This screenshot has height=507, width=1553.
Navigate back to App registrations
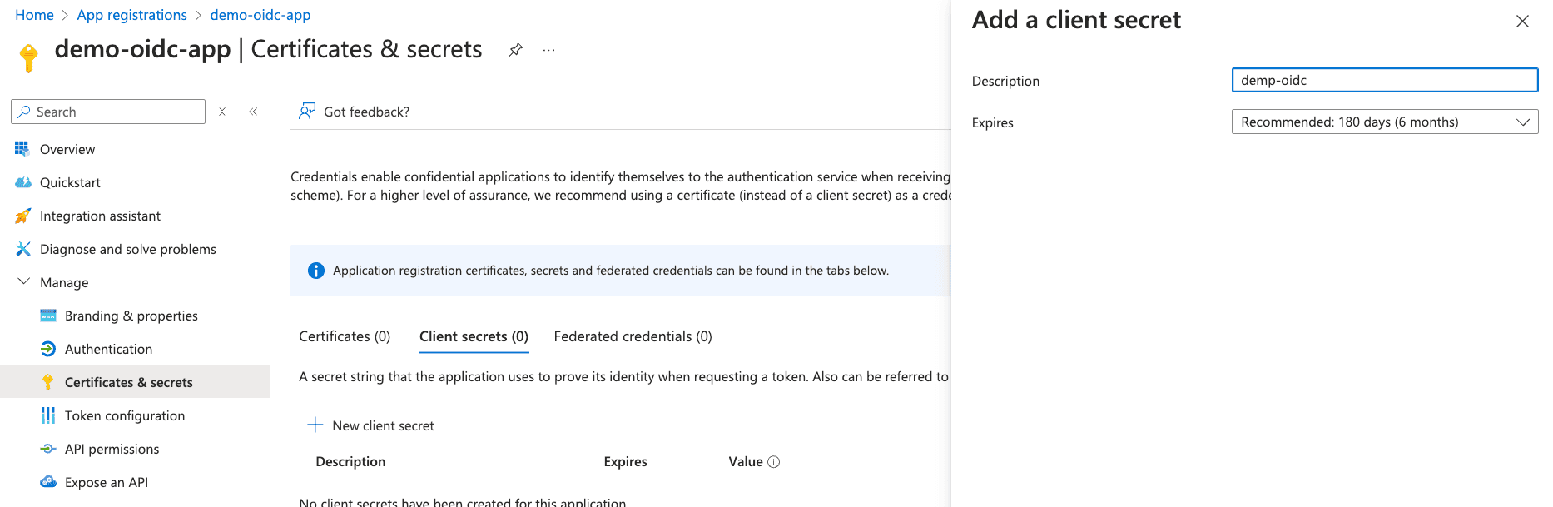coord(131,14)
